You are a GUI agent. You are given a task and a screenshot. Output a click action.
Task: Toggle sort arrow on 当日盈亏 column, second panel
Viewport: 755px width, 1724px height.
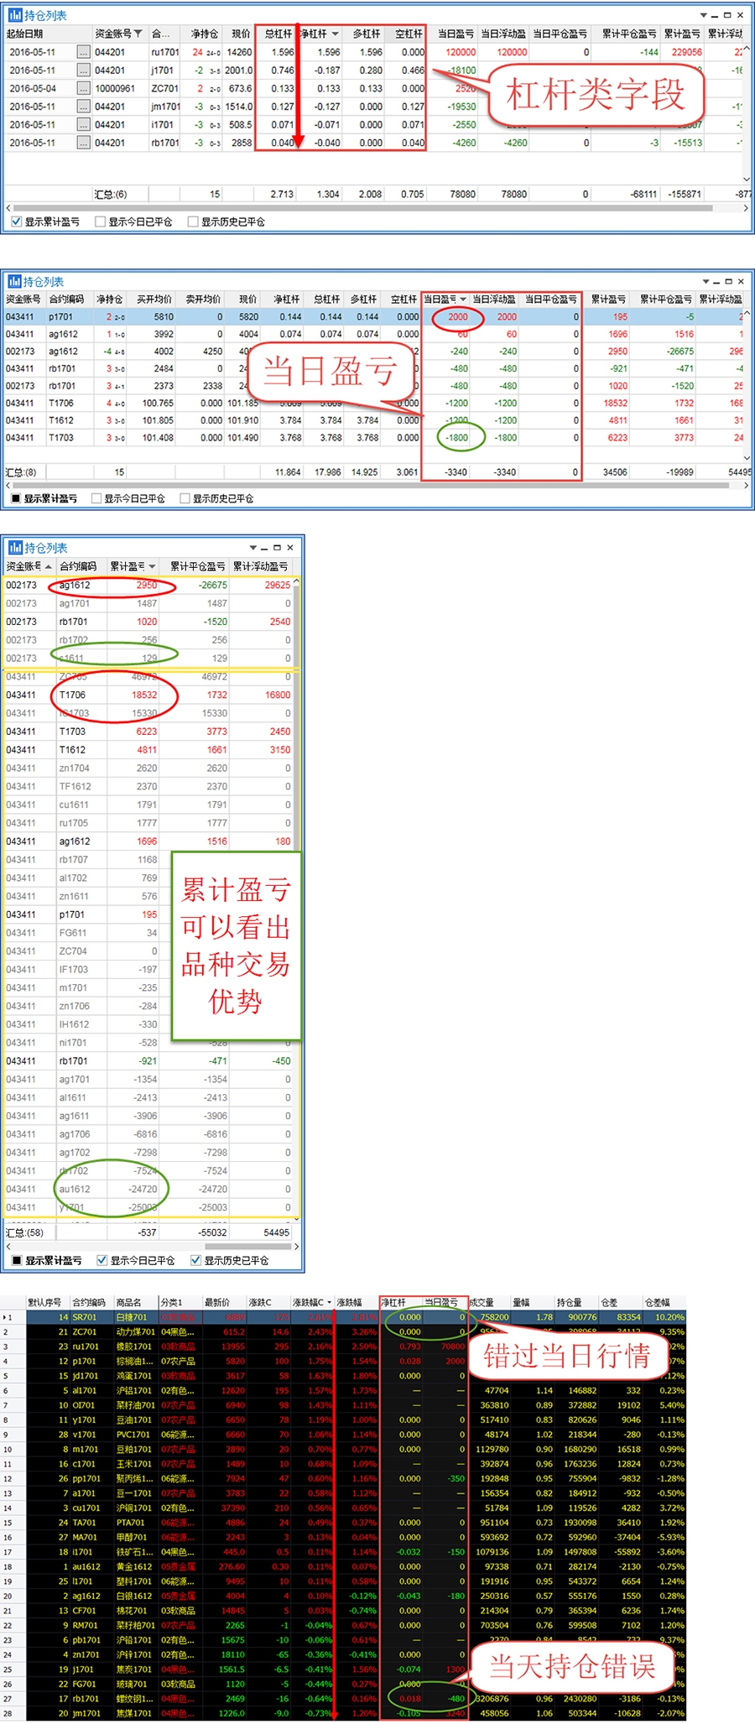click(463, 299)
